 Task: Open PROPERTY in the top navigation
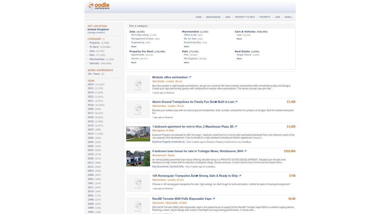265,17
